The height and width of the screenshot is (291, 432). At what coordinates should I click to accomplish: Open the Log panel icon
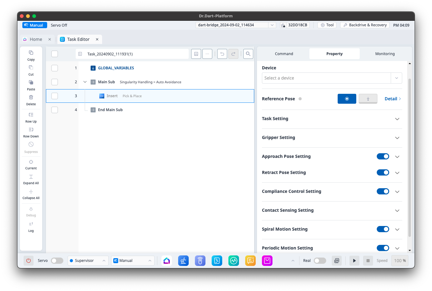pos(31,224)
